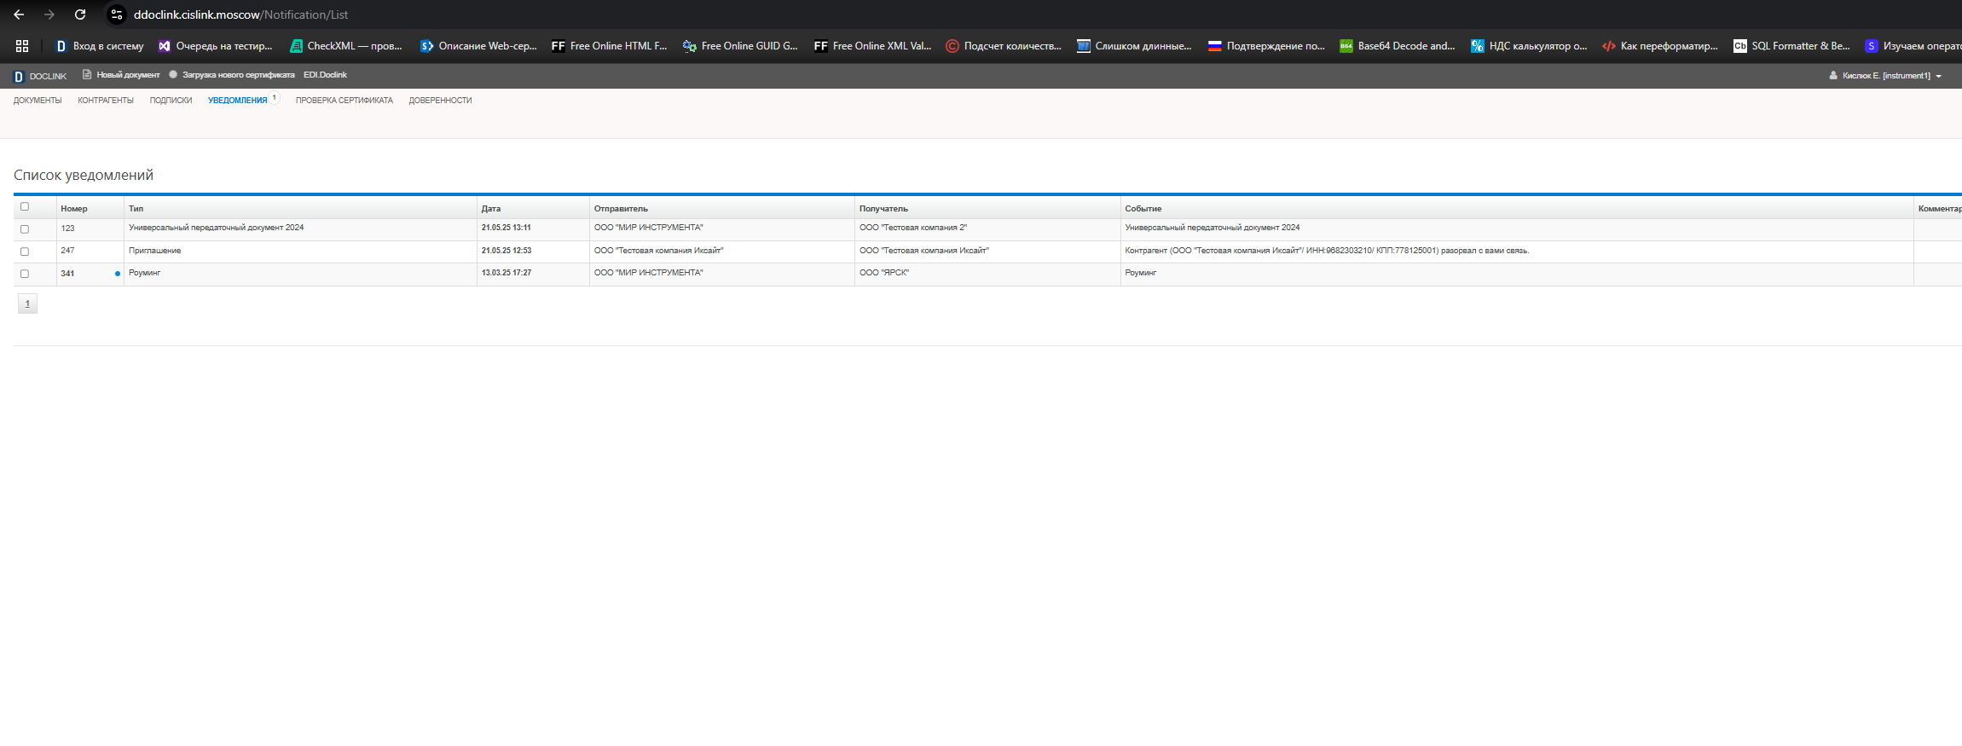Open the EDI.Doclink link

pyautogui.click(x=325, y=75)
